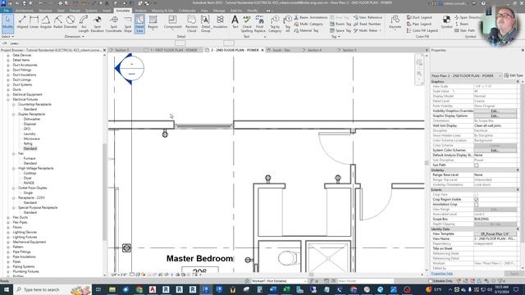Image resolution: width=525 pixels, height=295 pixels.
Task: Open the Properties help link
Action: click(x=441, y=274)
